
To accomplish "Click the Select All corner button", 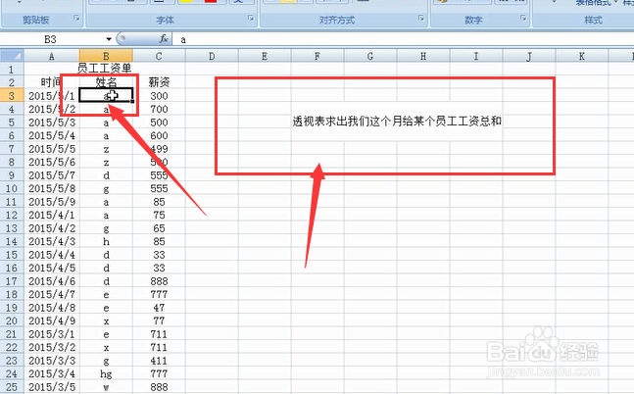I will click(12, 56).
